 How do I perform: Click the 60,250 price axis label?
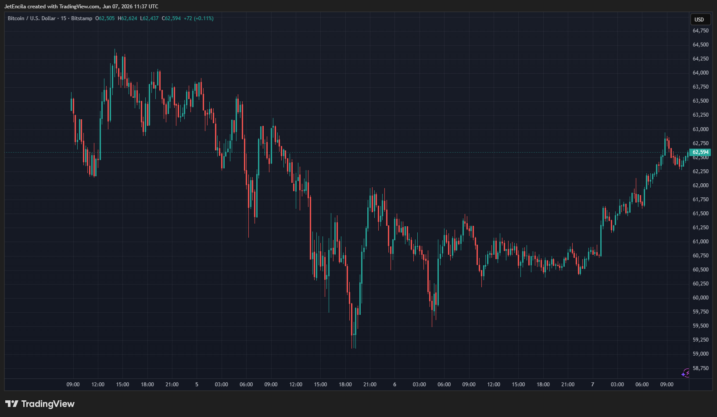click(700, 284)
